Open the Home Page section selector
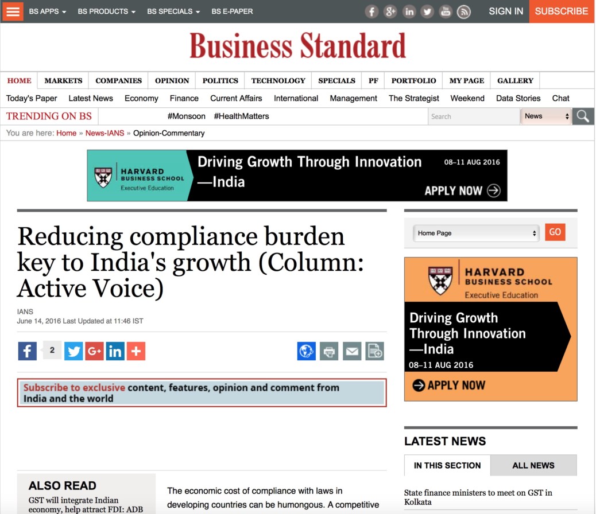This screenshot has height=514, width=596. [x=476, y=233]
